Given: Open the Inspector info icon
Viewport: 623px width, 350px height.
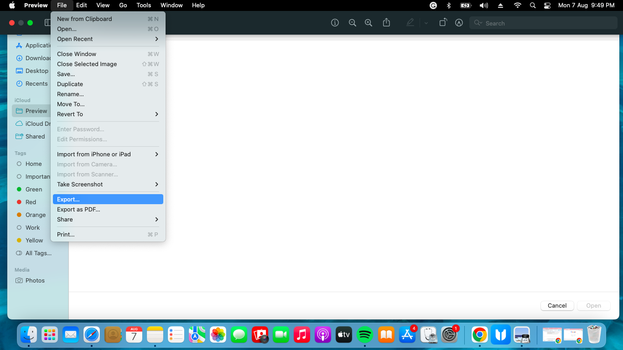Looking at the screenshot, I should coord(335,23).
